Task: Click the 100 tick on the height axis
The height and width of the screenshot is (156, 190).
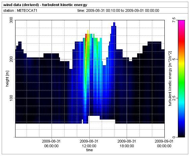Action: coord(11,98)
